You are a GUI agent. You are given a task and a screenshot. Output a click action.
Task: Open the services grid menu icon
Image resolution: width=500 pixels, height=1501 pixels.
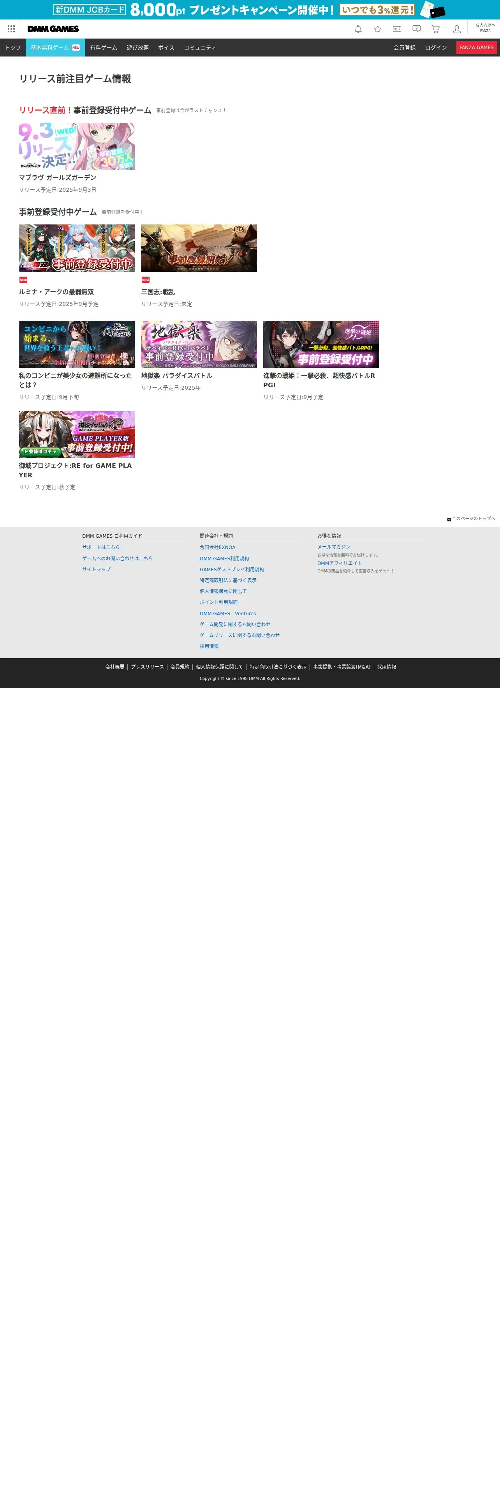click(11, 29)
